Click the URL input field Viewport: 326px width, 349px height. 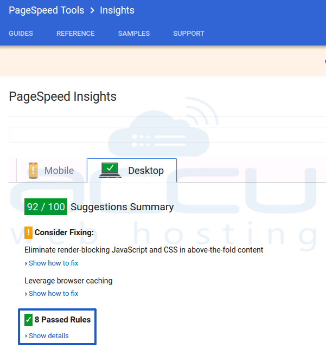point(167,135)
